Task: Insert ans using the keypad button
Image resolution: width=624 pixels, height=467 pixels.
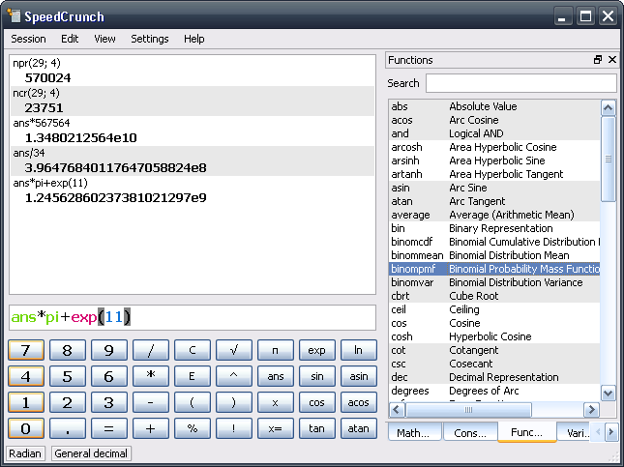Action: 276,376
